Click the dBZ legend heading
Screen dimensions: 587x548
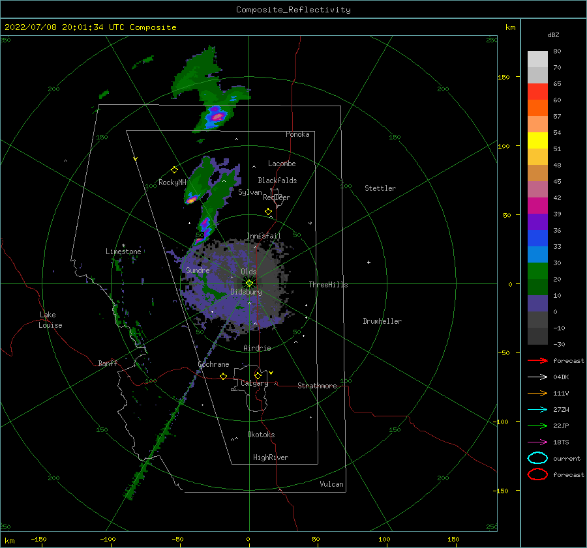coord(553,35)
